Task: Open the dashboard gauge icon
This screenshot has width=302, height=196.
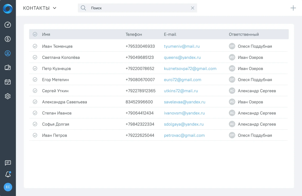Action: coord(8,25)
